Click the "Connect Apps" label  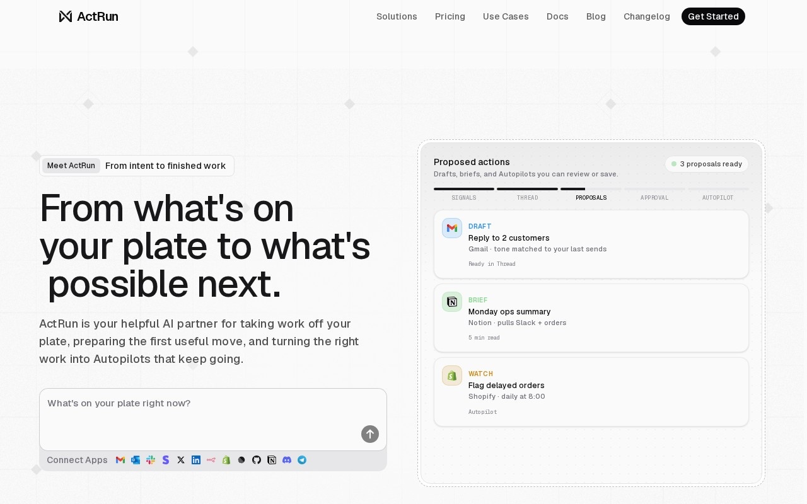tap(77, 460)
